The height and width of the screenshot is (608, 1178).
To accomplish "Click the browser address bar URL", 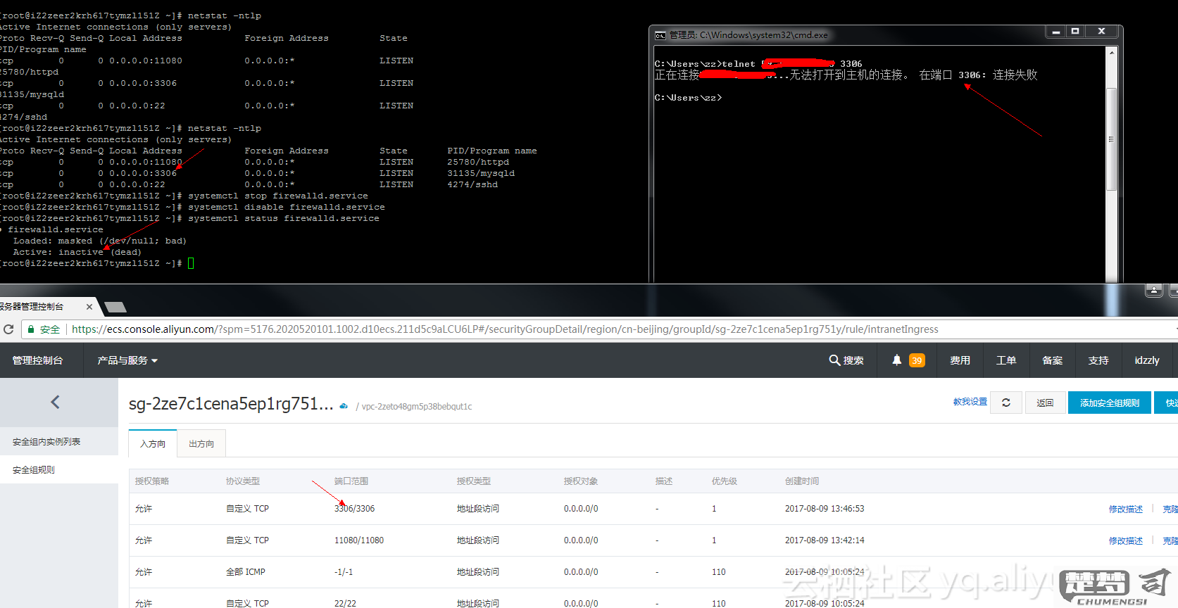I will pyautogui.click(x=505, y=329).
